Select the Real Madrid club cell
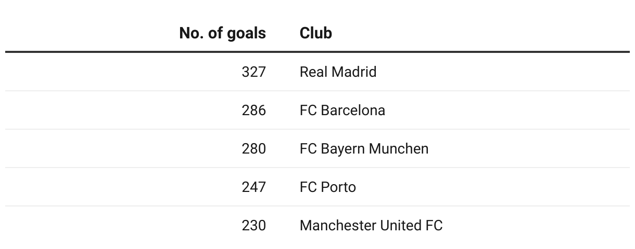This screenshot has width=635, height=249. coord(338,72)
